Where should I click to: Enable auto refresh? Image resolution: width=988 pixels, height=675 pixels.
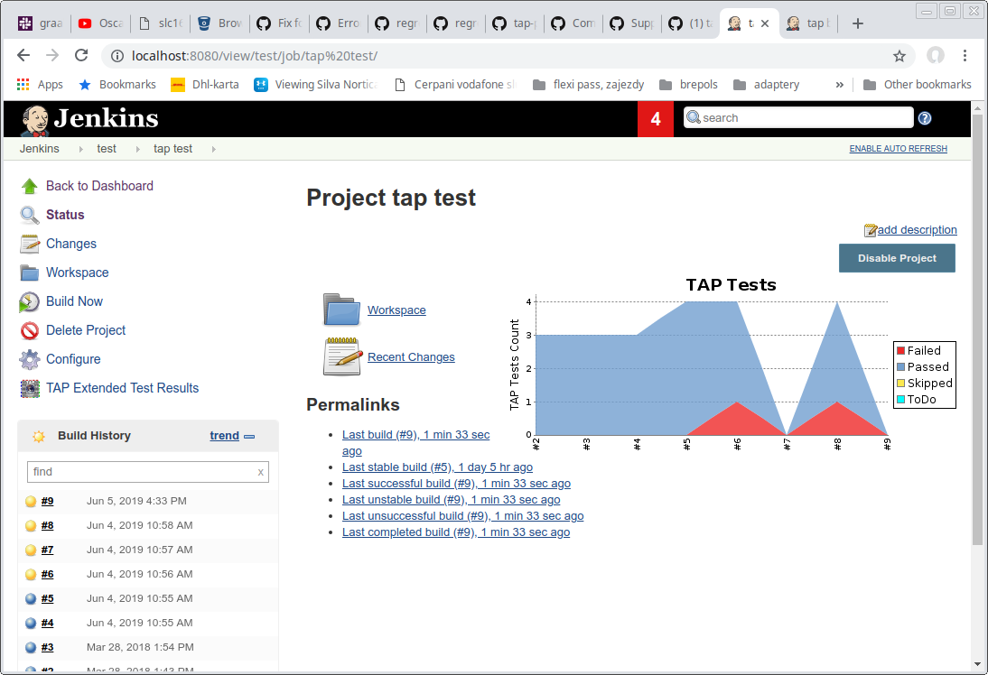pyautogui.click(x=898, y=148)
